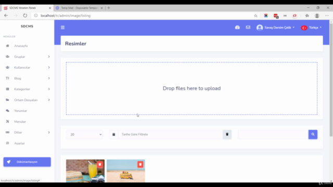Open a new browser tab

(x=109, y=8)
